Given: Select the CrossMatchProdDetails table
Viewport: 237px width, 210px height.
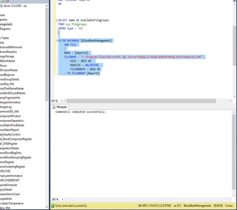Looking at the screenshot, I should point(12,125).
